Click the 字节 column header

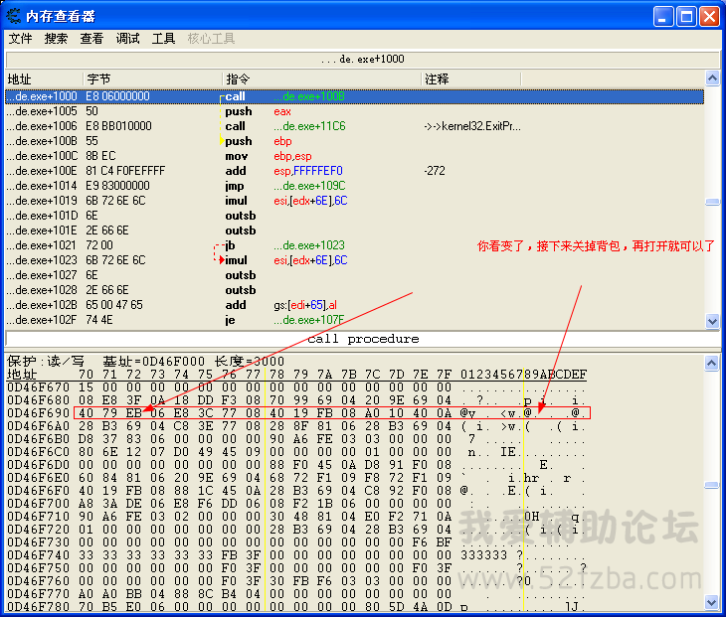153,79
